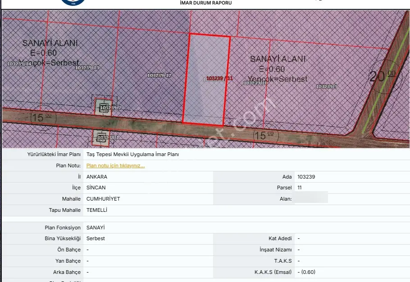Click the Parsel value 11
Viewport: 410px width, 282px height.
click(x=300, y=188)
